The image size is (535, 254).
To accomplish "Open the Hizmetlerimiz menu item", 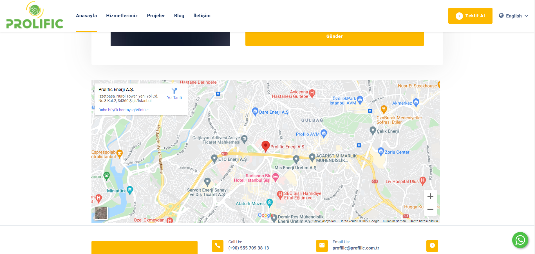I will (x=122, y=16).
